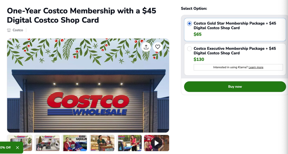
Task: Open the Klarna Learn more link
Action: click(x=256, y=67)
